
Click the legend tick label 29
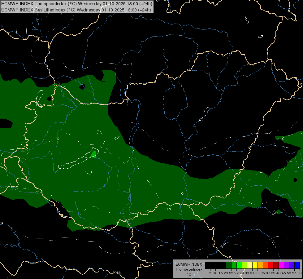point(242,273)
